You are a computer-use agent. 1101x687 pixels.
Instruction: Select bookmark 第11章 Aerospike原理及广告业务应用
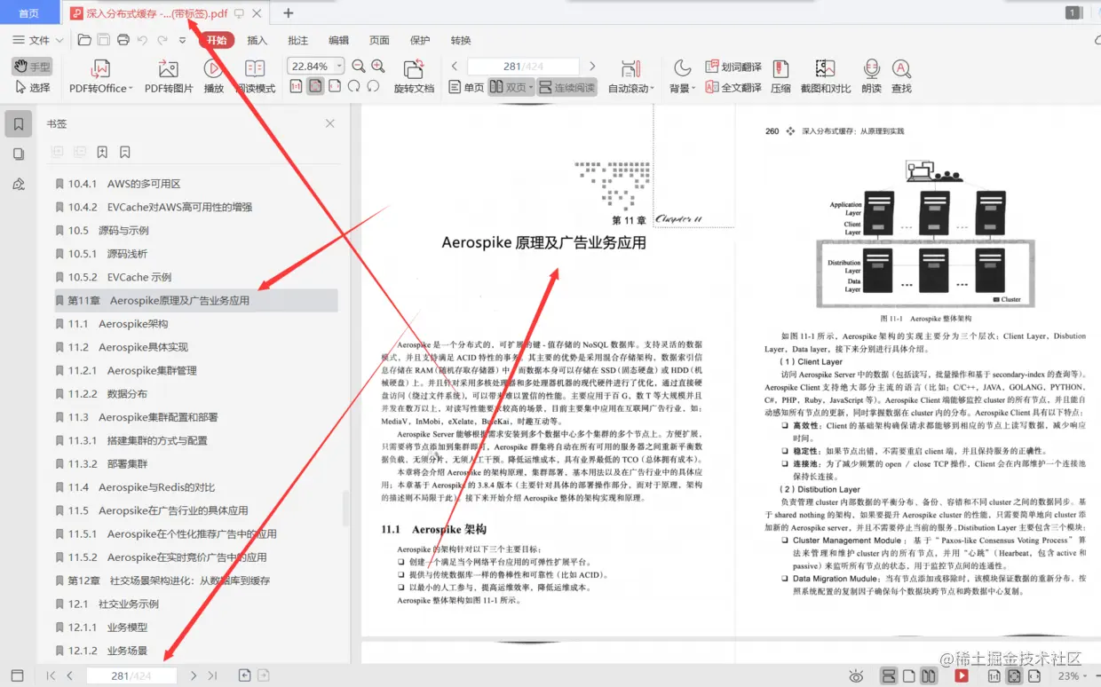coord(196,300)
